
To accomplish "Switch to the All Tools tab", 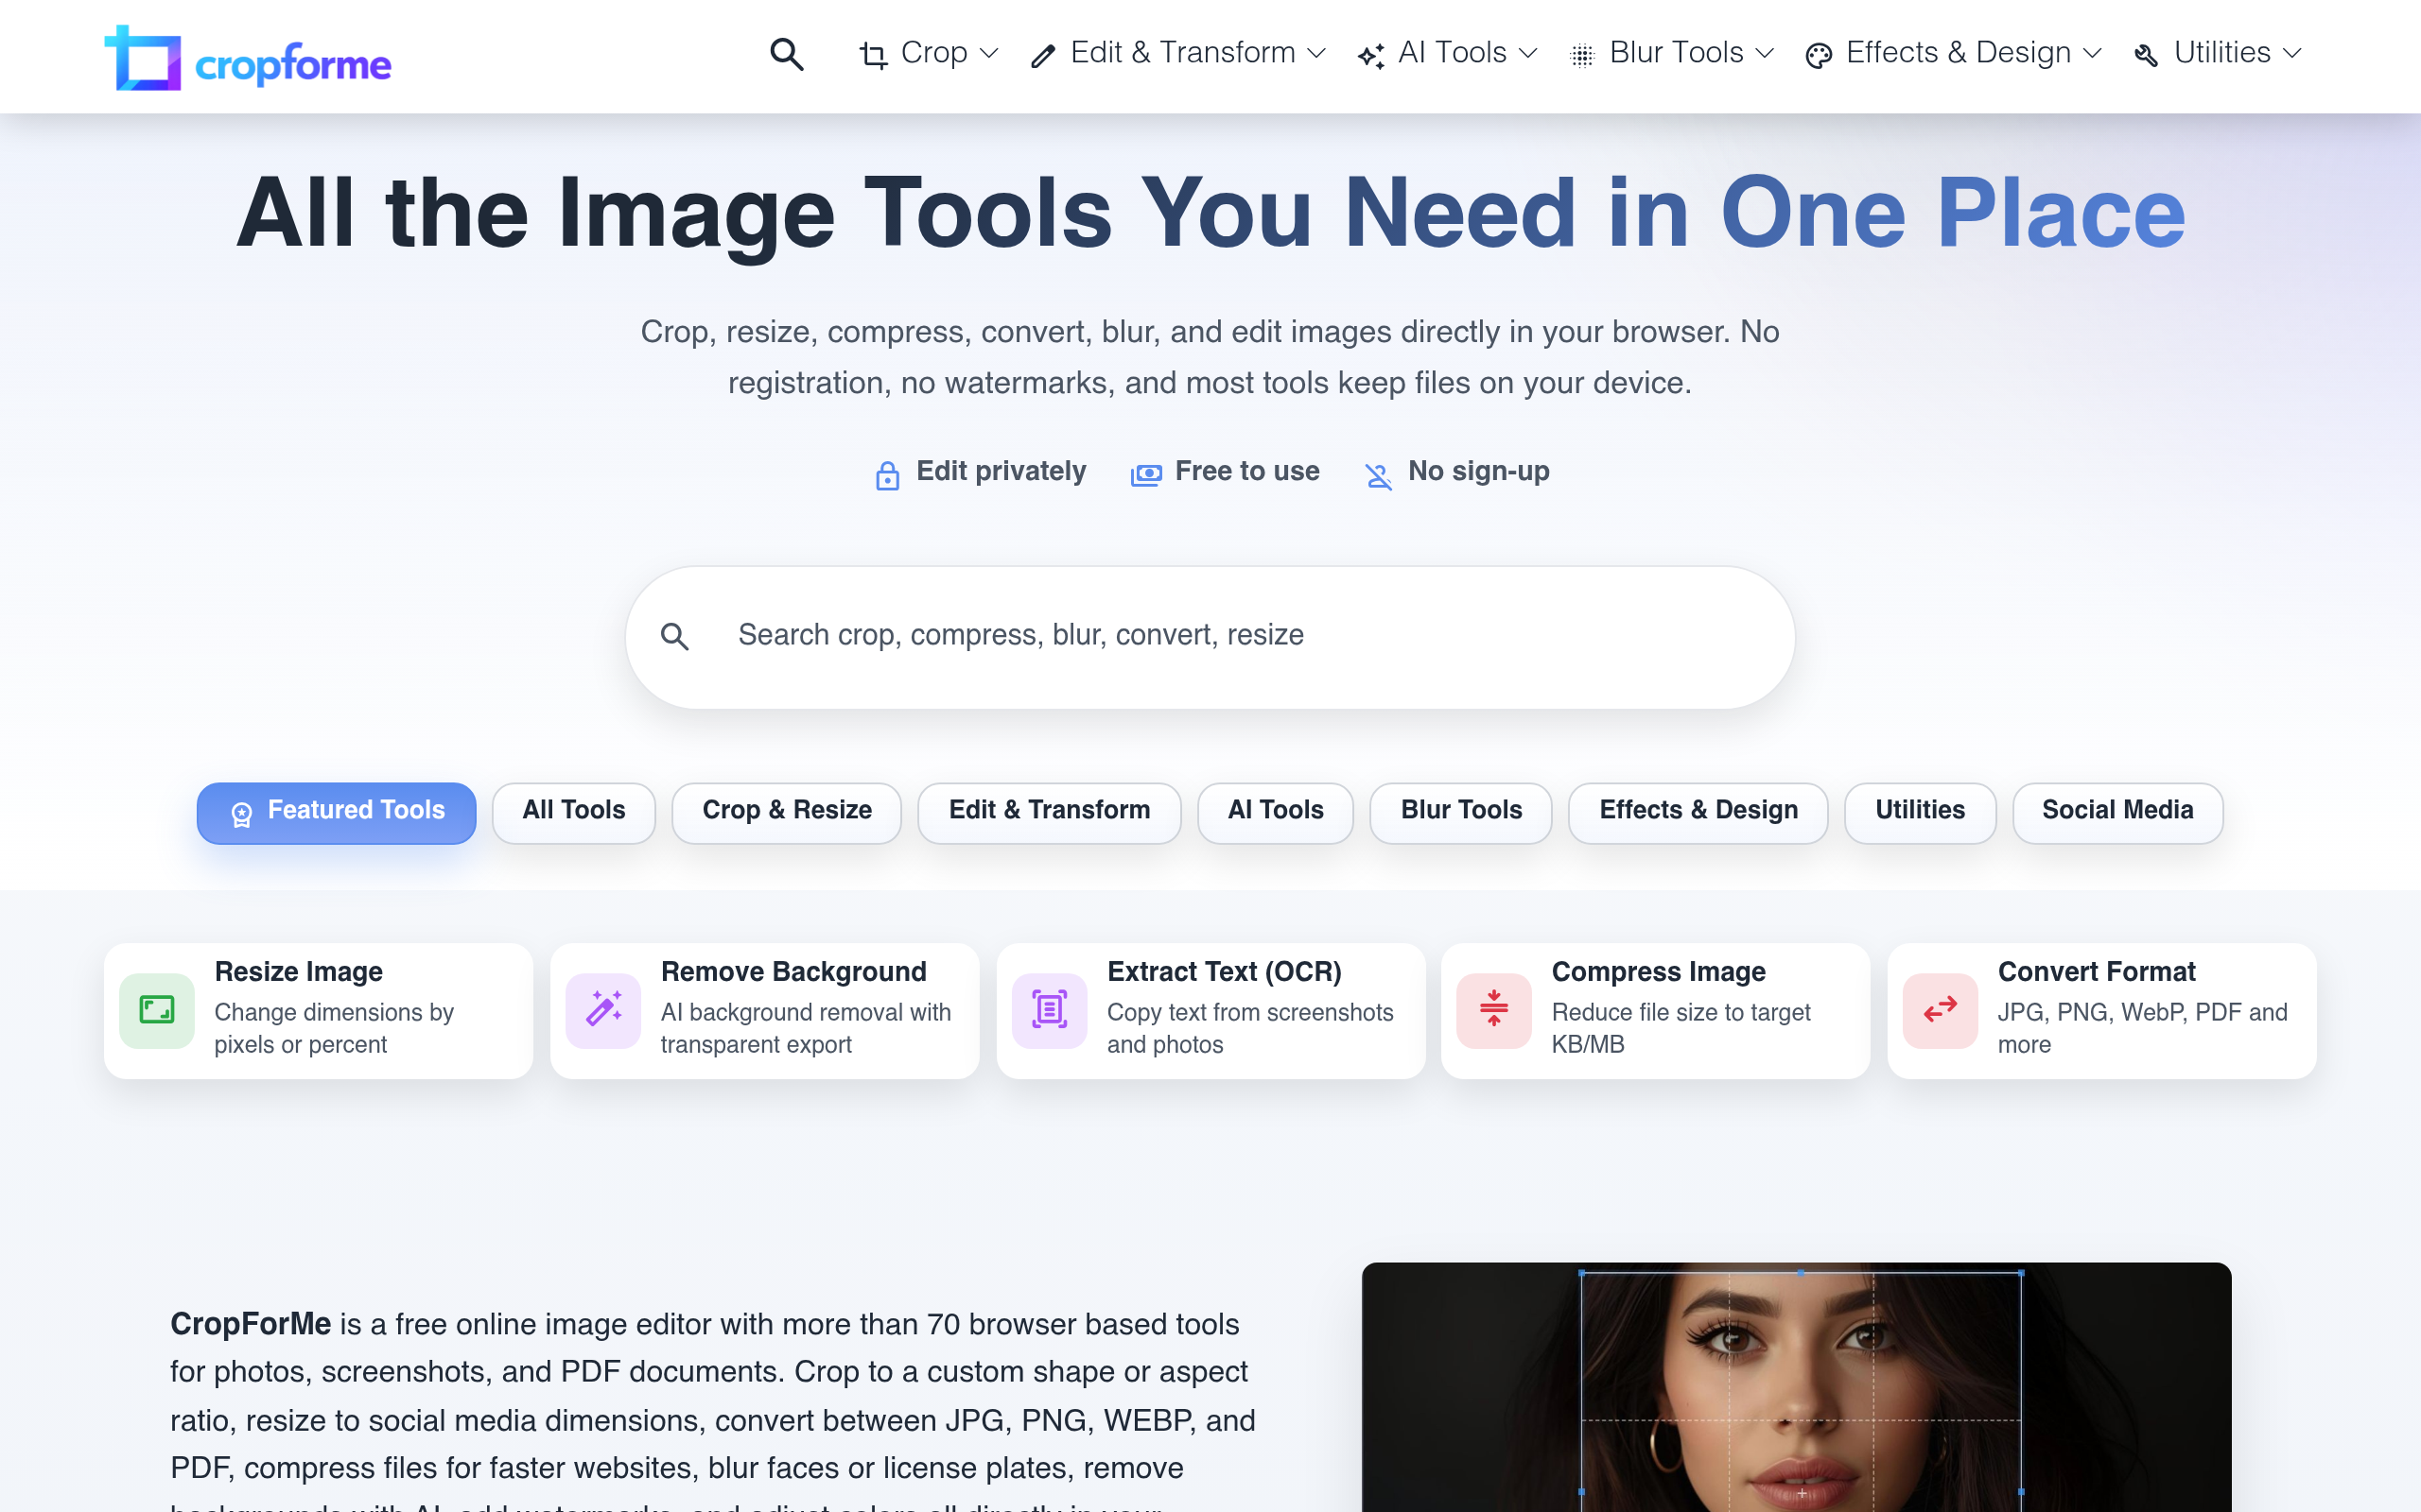I will 573,812.
